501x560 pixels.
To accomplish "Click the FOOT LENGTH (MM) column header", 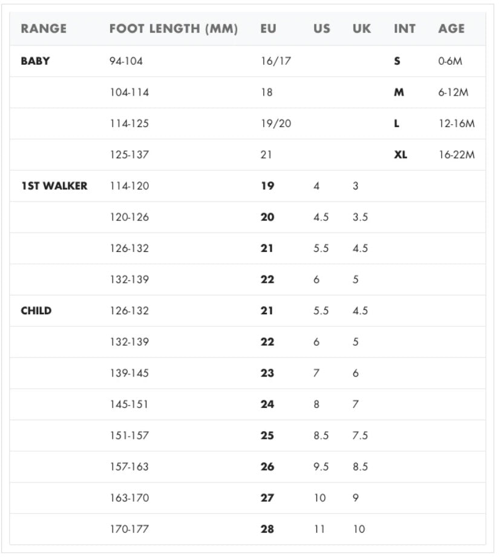I will click(174, 28).
